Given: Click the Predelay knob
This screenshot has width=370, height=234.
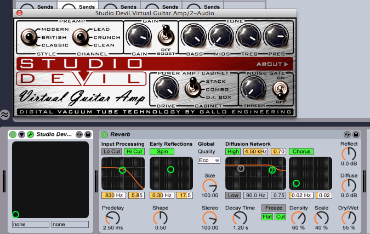Looking at the screenshot, I should [x=112, y=218].
